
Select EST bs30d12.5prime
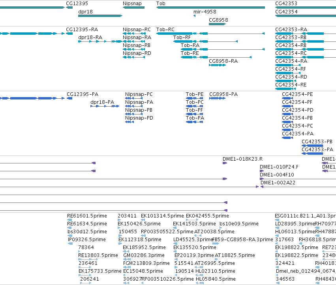[x=70, y=236]
